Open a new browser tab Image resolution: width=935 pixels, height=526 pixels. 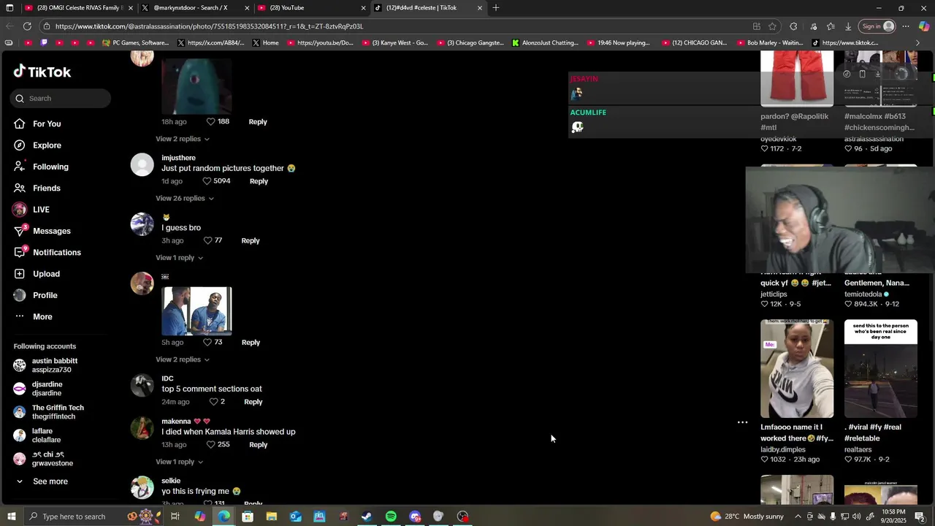tap(496, 8)
